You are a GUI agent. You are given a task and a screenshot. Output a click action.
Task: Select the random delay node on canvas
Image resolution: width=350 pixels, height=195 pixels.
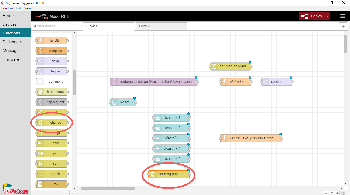point(277,82)
